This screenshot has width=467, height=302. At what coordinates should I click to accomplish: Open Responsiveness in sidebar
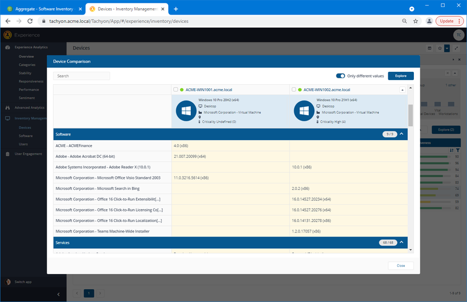coord(31,81)
